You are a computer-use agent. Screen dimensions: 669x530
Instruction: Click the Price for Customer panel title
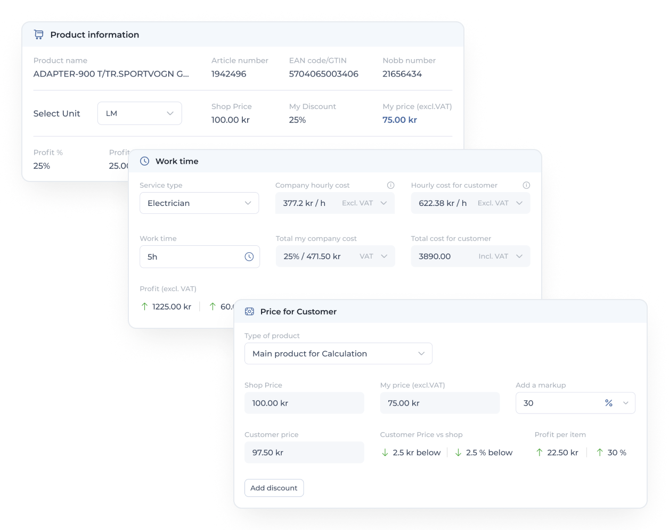[x=298, y=311]
